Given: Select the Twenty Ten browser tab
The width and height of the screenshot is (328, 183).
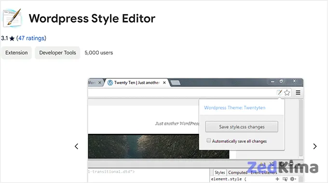Looking at the screenshot, I should (x=137, y=83).
